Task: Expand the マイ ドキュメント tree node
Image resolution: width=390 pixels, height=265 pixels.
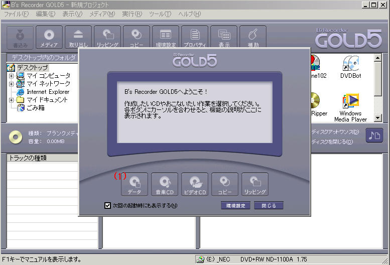Action: tap(11, 100)
